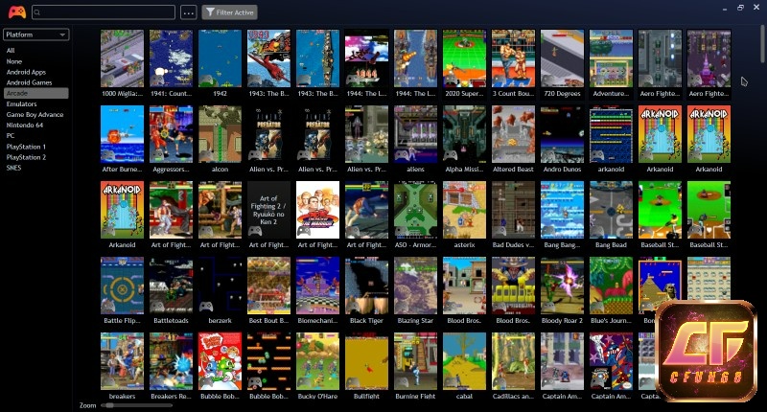Viewport: 767px width, 412px height.
Task: Open 2020 Super Baseball thumbnail
Action: 464,58
